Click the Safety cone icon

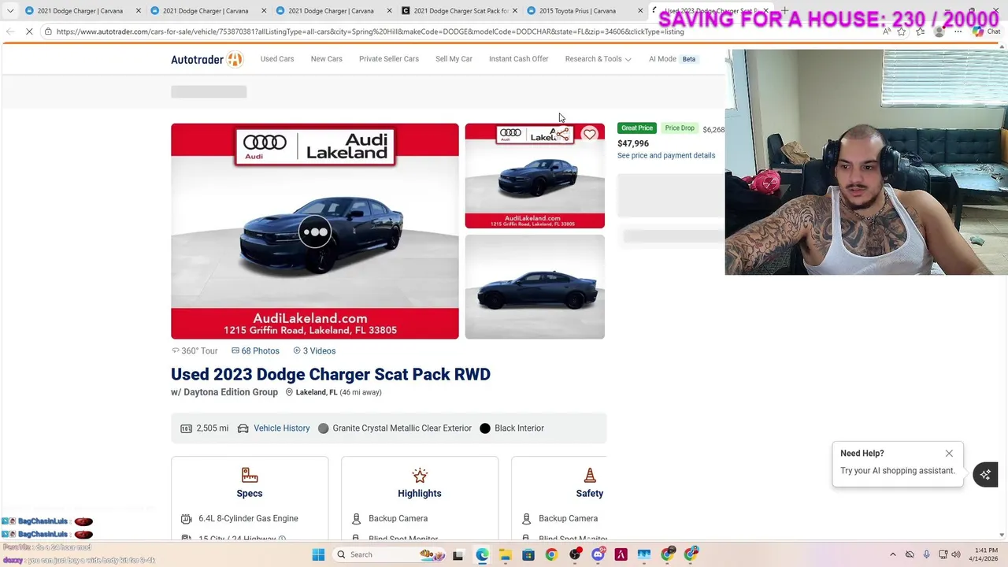590,475
